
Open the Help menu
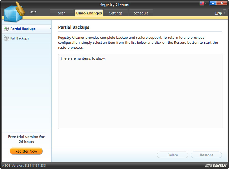click(x=218, y=13)
